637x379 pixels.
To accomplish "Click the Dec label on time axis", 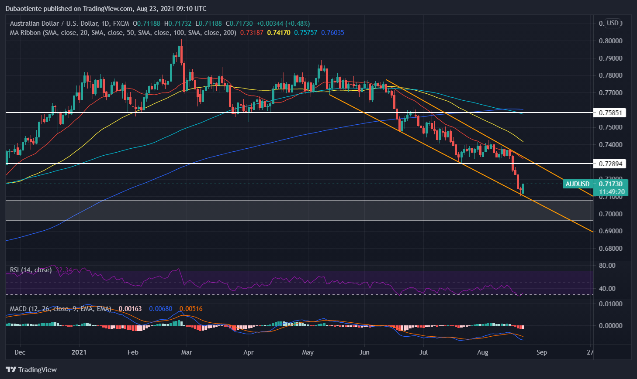I will coord(20,352).
